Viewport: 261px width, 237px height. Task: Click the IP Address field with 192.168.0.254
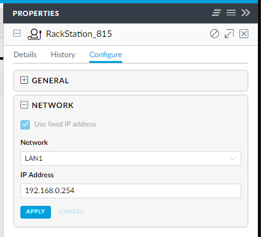pyautogui.click(x=130, y=191)
